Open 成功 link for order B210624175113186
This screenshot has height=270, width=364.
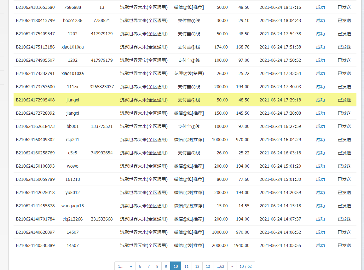pyautogui.click(x=321, y=47)
